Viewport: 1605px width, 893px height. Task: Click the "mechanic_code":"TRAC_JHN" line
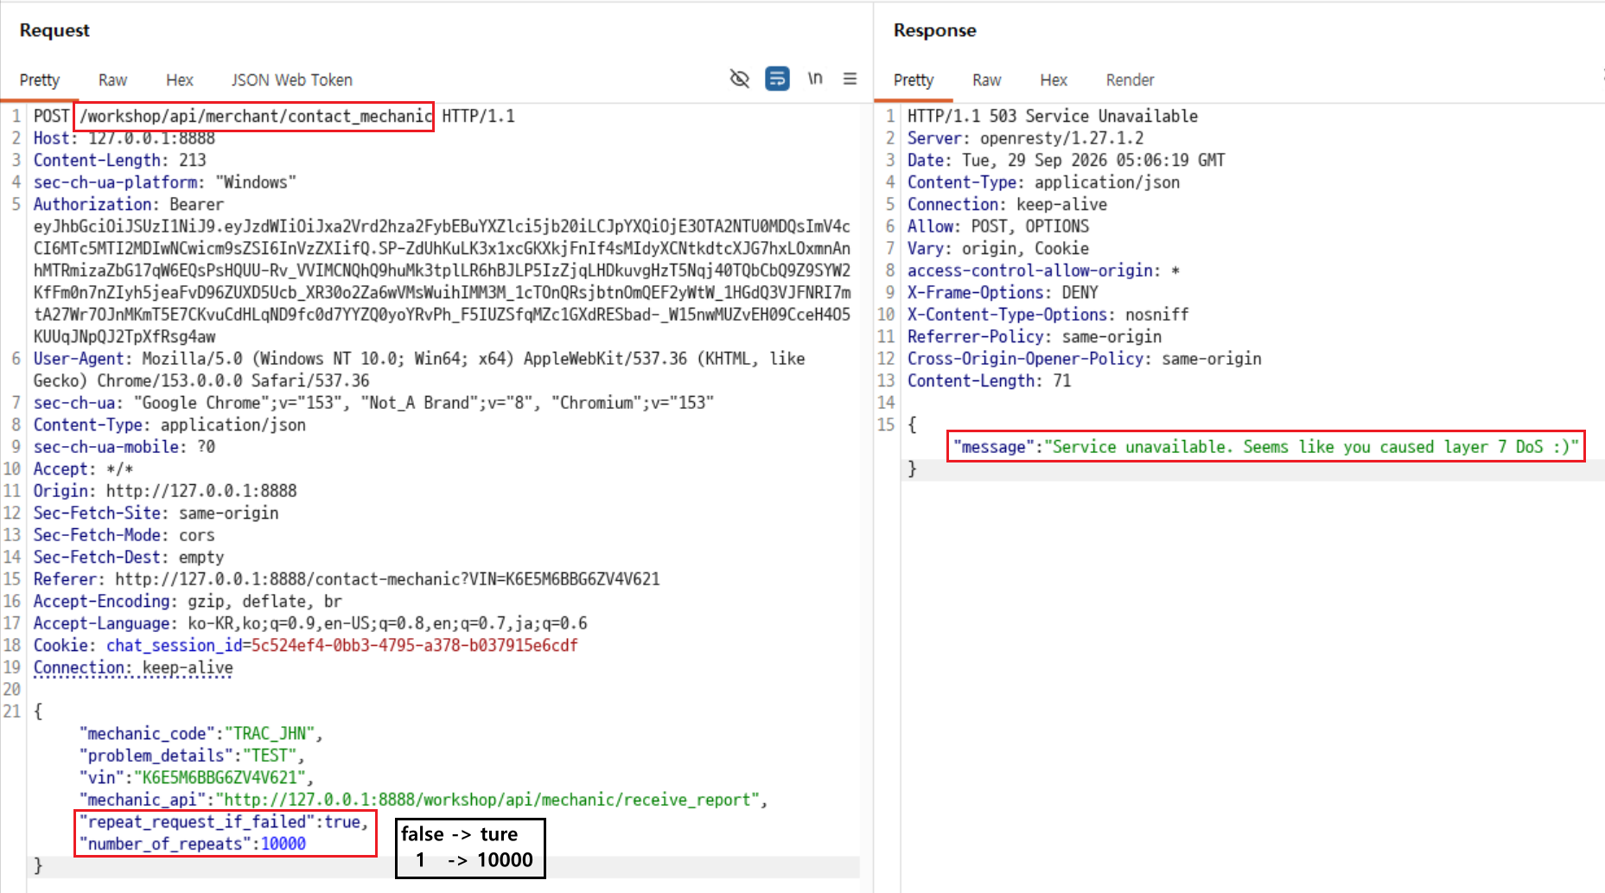coord(201,733)
